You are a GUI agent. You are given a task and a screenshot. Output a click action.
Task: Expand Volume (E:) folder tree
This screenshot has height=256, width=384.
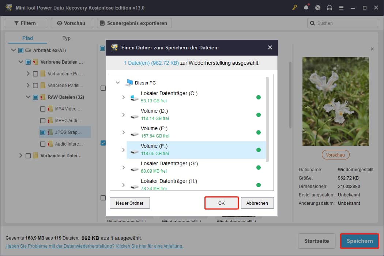click(124, 132)
